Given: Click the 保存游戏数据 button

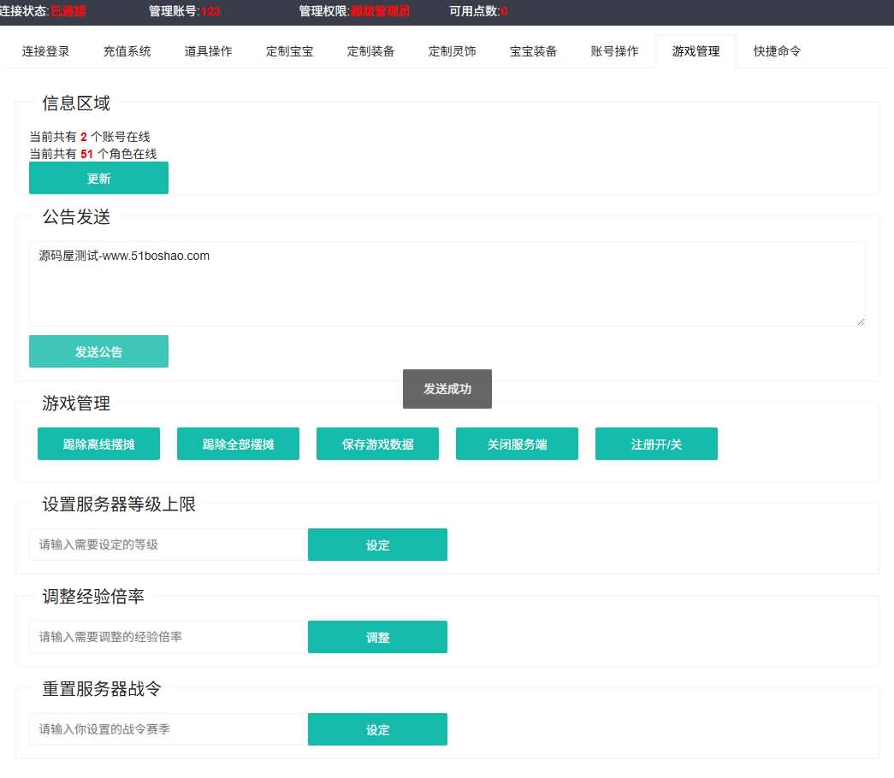Looking at the screenshot, I should [377, 445].
